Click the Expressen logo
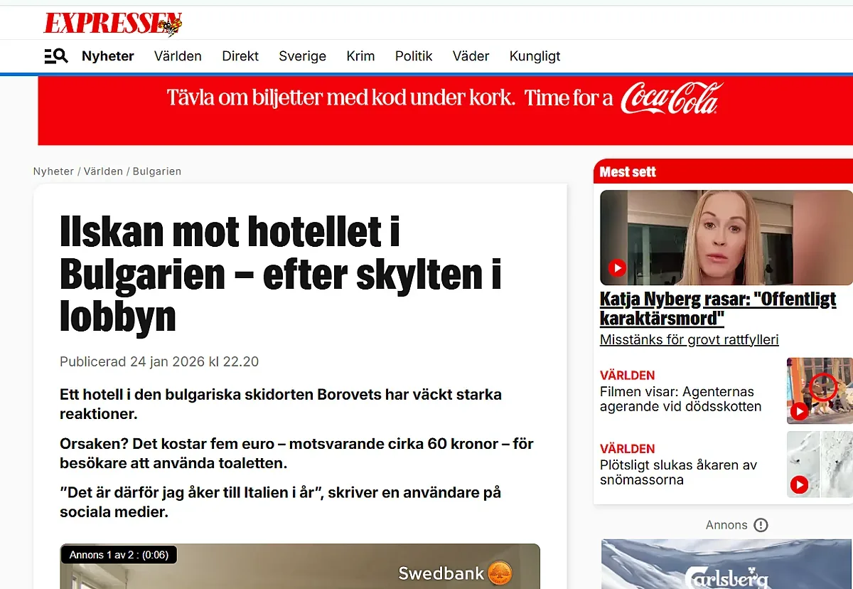853x589 pixels. coord(113,23)
